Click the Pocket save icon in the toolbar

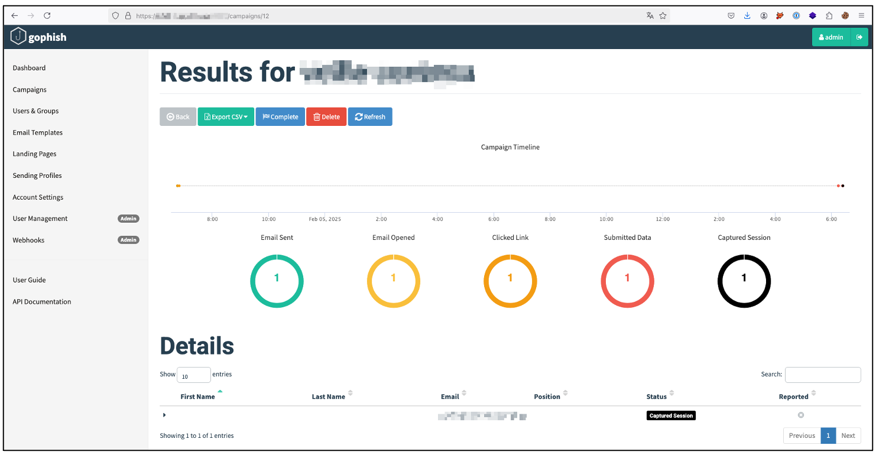731,15
